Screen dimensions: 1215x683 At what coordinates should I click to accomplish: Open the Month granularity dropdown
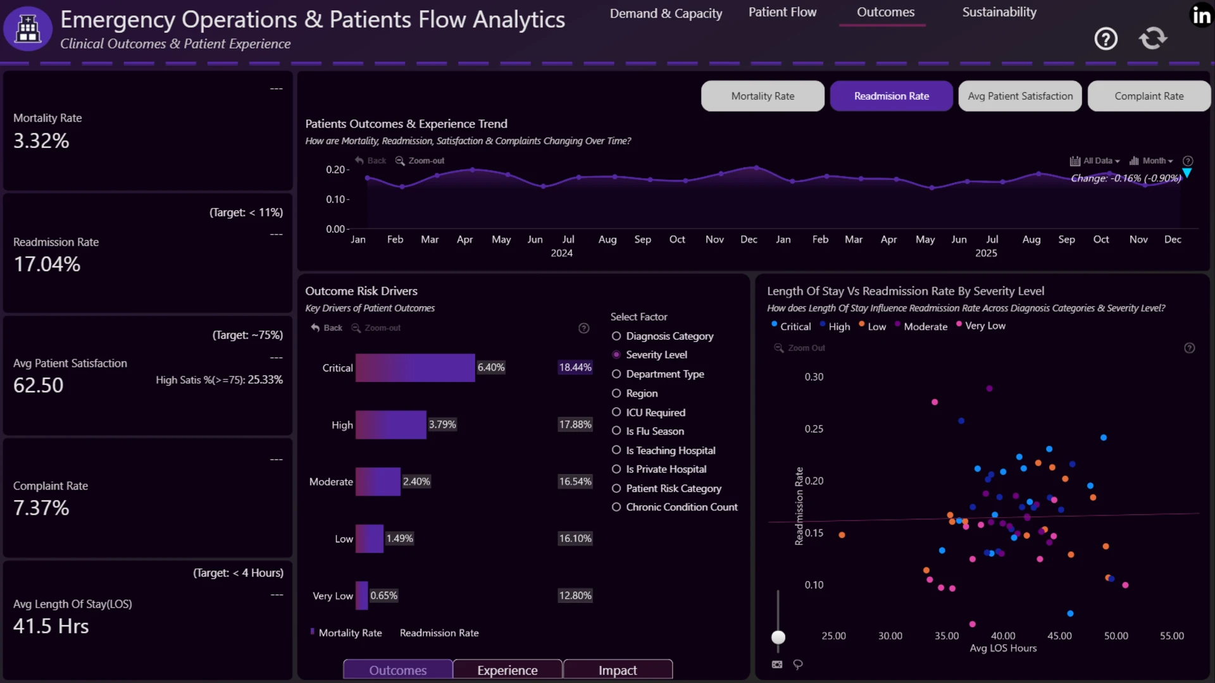(1151, 161)
